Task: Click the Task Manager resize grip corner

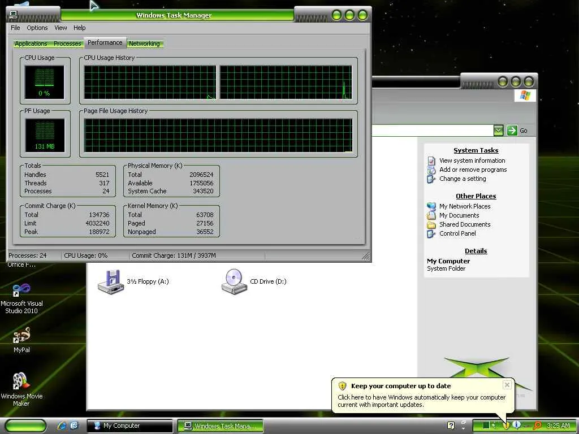Action: coord(366,256)
